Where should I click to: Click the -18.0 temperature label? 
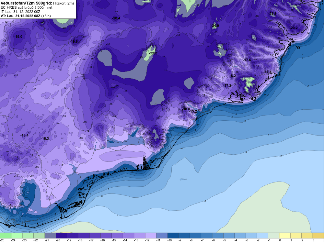[x=186, y=109]
